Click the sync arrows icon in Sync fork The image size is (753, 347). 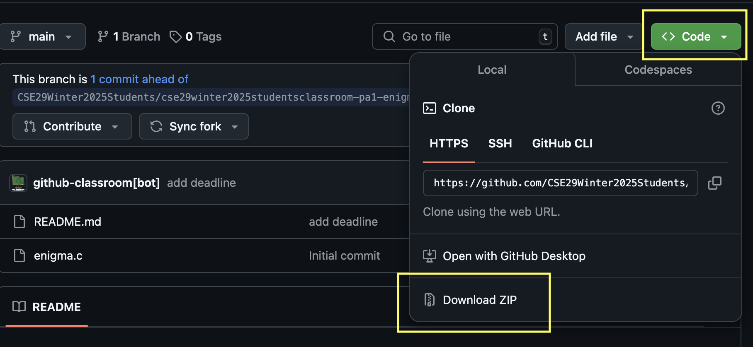[x=156, y=126]
